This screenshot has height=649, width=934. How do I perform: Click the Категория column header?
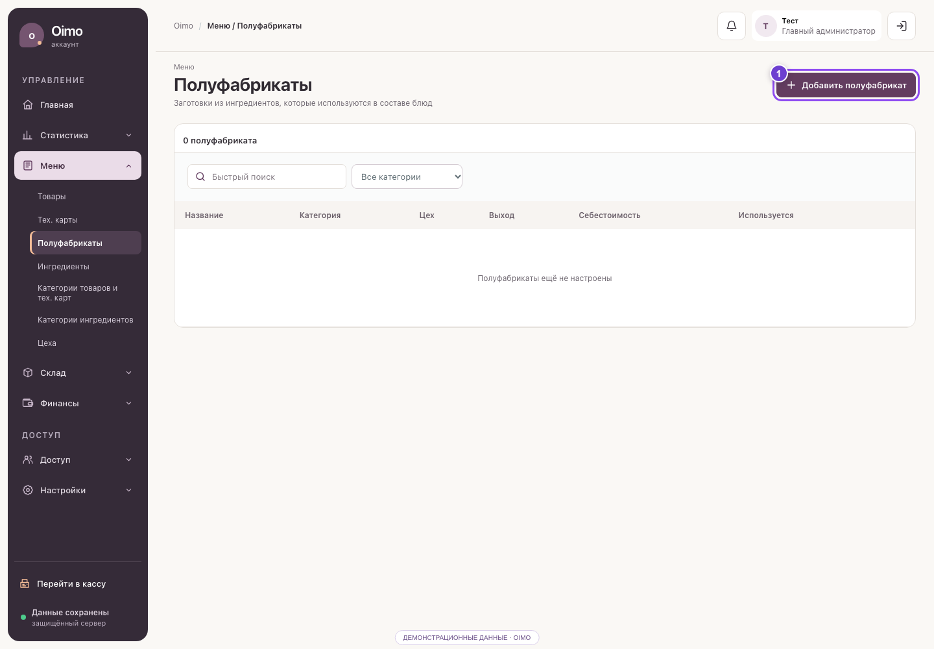(x=320, y=215)
